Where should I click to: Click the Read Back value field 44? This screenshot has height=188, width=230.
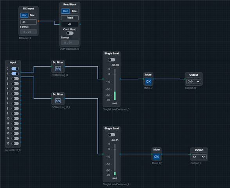pyautogui.click(x=70, y=24)
